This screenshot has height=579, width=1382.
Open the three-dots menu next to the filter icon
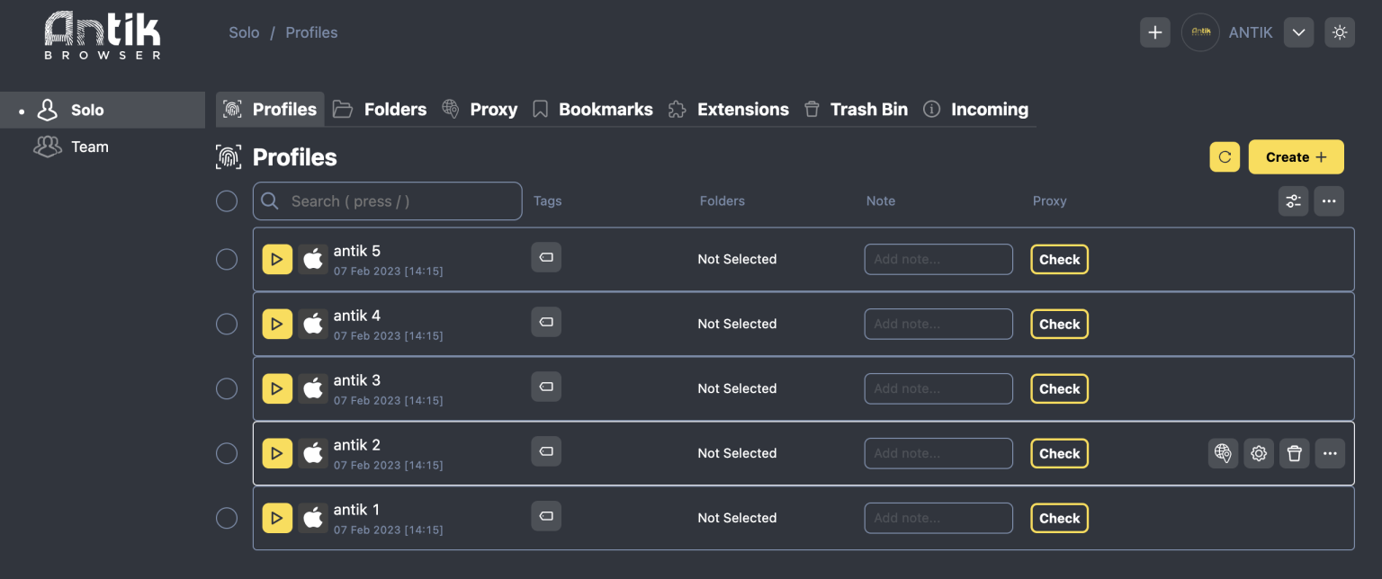(x=1329, y=200)
